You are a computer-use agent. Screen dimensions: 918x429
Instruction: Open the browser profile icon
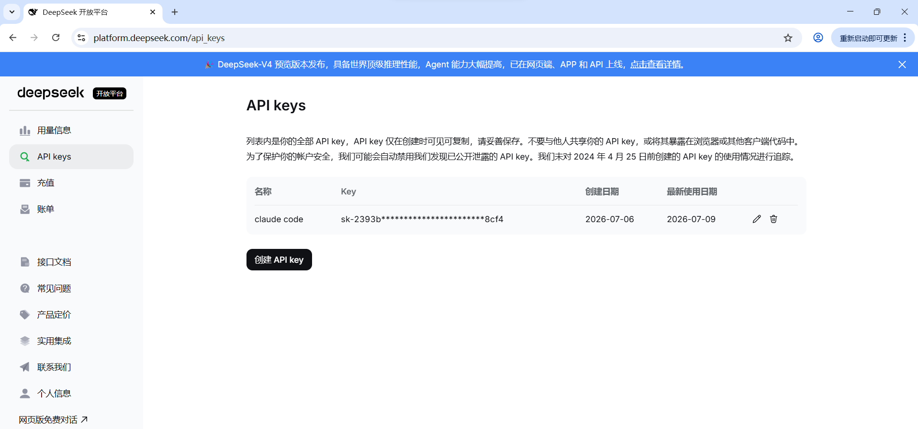point(818,38)
